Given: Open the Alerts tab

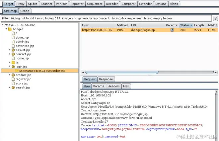Looking at the screenshot, I should [x=174, y=4].
